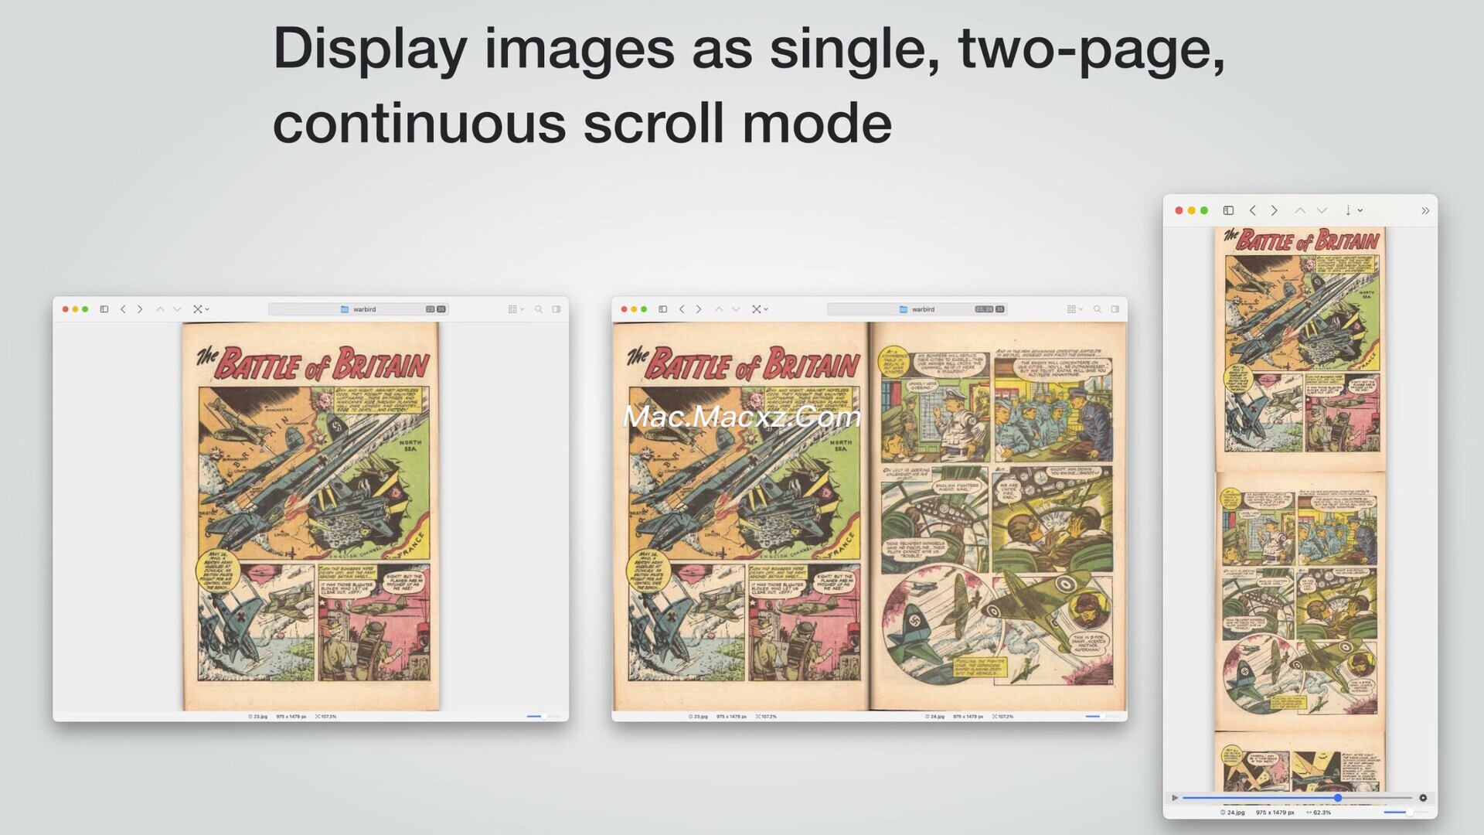Click previous image arrow in single-page window

[x=160, y=309]
